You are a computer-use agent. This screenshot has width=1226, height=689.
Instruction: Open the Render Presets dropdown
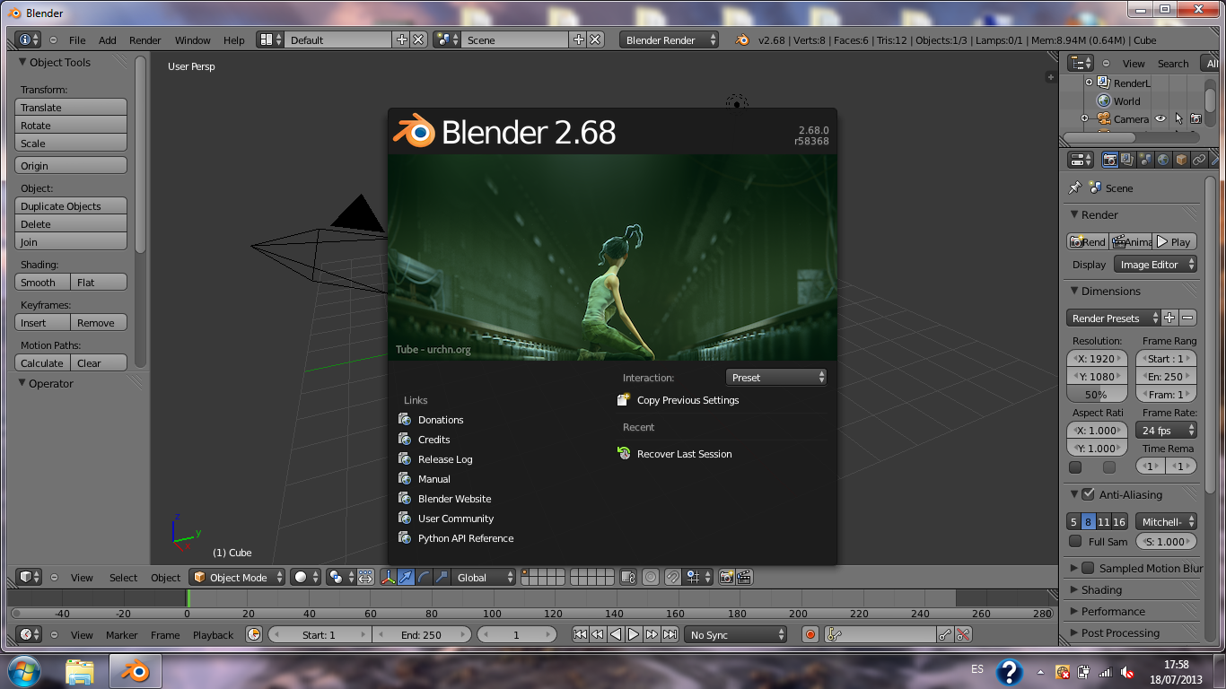(1113, 318)
